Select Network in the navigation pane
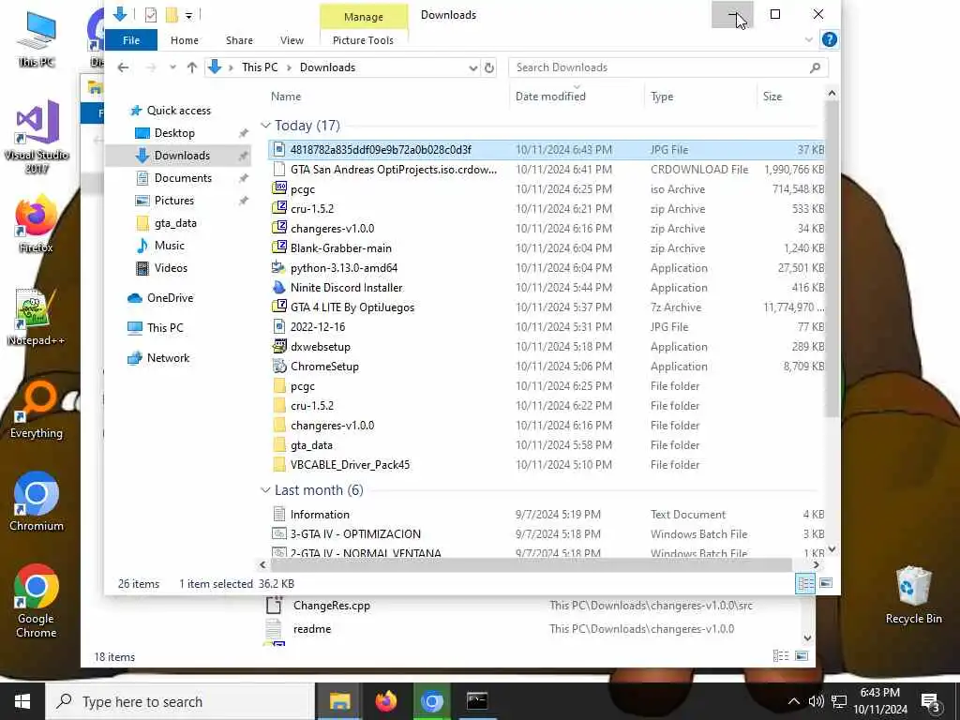This screenshot has width=960, height=720. click(x=168, y=358)
